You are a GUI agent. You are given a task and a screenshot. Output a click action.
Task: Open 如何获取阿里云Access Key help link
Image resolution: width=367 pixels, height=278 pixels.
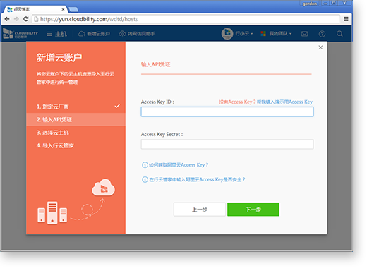click(x=179, y=165)
